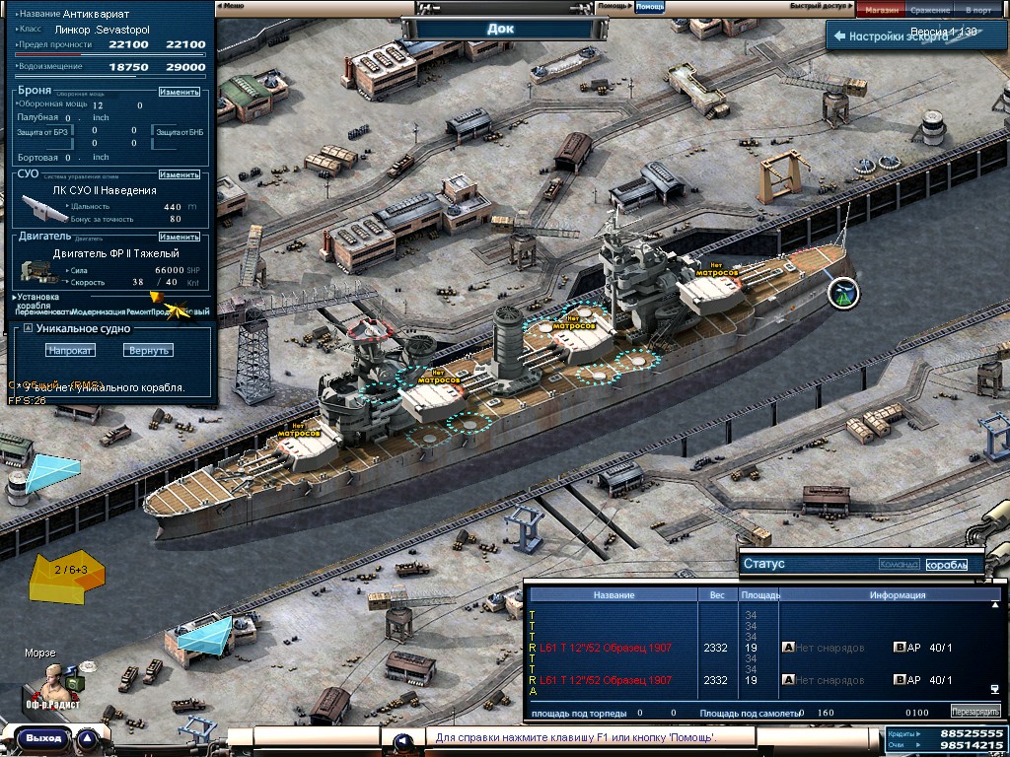
Task: Click the FPS:26 counter
Action: [x=27, y=400]
